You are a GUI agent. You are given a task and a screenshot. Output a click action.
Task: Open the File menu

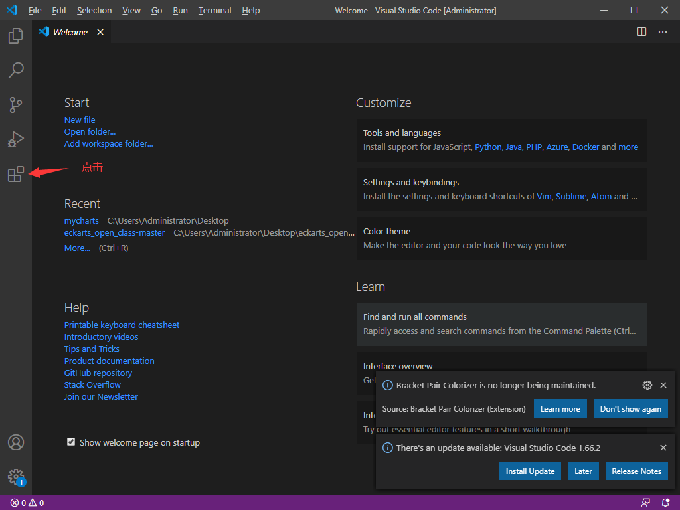(35, 11)
